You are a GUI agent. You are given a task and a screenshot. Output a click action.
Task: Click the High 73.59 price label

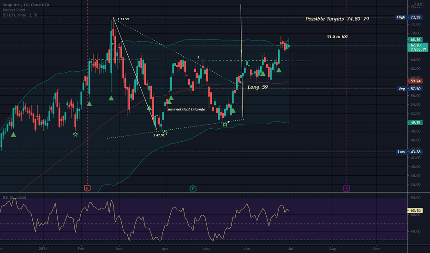409,17
